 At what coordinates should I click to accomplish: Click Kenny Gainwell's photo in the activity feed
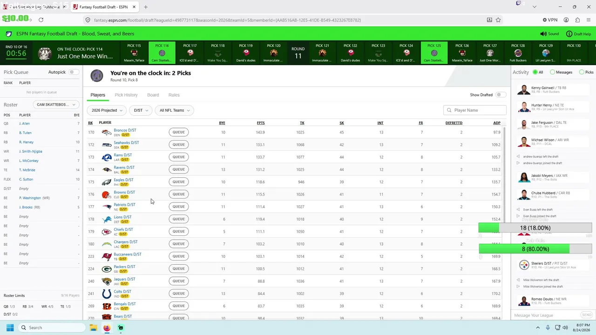tap(524, 90)
